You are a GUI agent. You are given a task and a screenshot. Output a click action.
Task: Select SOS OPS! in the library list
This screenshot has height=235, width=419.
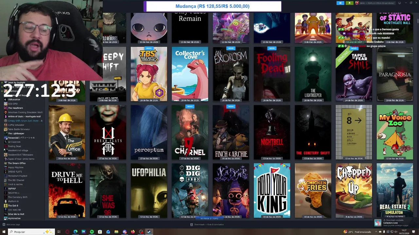13,104
